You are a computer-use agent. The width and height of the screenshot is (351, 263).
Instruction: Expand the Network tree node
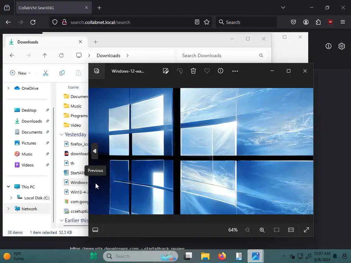pyautogui.click(x=9, y=209)
